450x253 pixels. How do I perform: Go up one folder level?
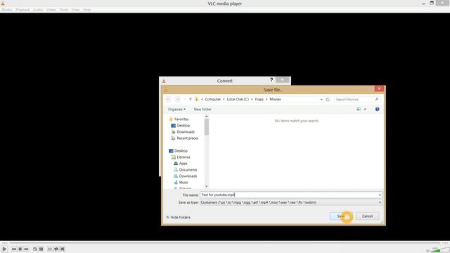[191, 99]
